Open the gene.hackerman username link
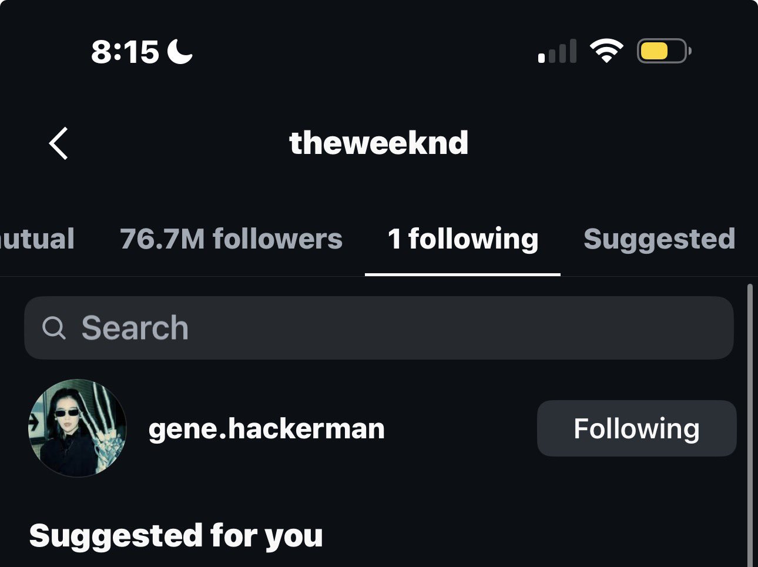Screen dimensions: 758x567 [267, 428]
